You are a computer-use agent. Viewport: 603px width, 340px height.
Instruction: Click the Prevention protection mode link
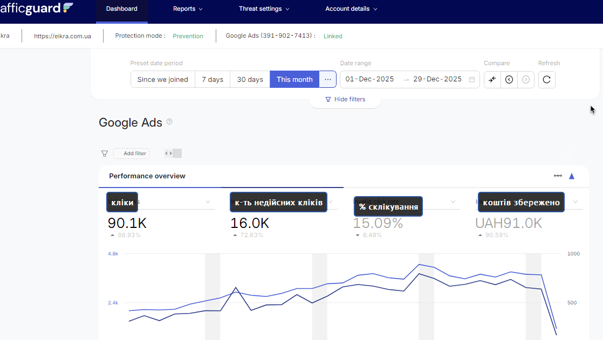coord(188,36)
